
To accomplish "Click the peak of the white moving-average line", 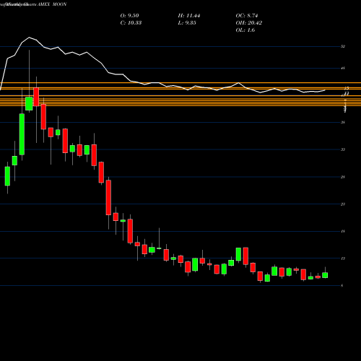I will pos(29,38).
